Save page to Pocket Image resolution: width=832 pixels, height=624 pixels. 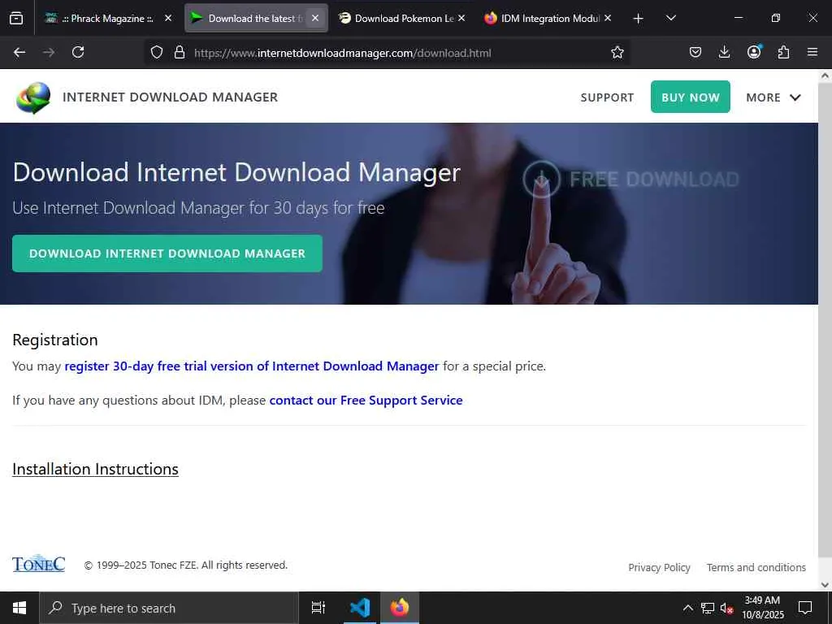[x=695, y=52]
